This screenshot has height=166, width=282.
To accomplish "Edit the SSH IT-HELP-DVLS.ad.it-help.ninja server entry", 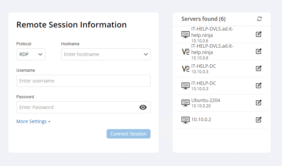I will coord(258,34).
